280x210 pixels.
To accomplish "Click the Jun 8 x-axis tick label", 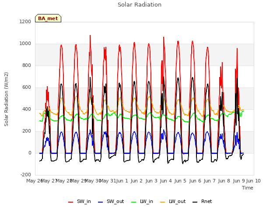I will click(224, 181).
